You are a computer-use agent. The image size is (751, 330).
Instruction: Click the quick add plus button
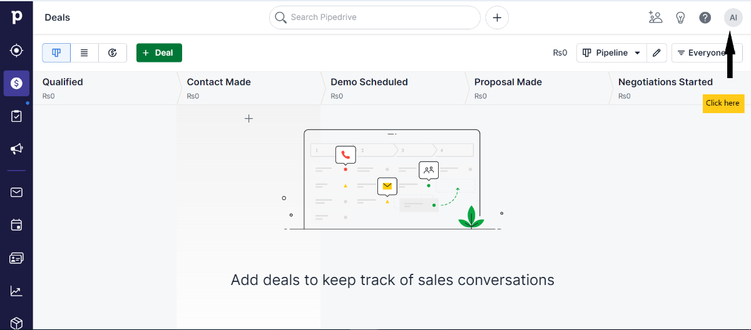pos(497,17)
